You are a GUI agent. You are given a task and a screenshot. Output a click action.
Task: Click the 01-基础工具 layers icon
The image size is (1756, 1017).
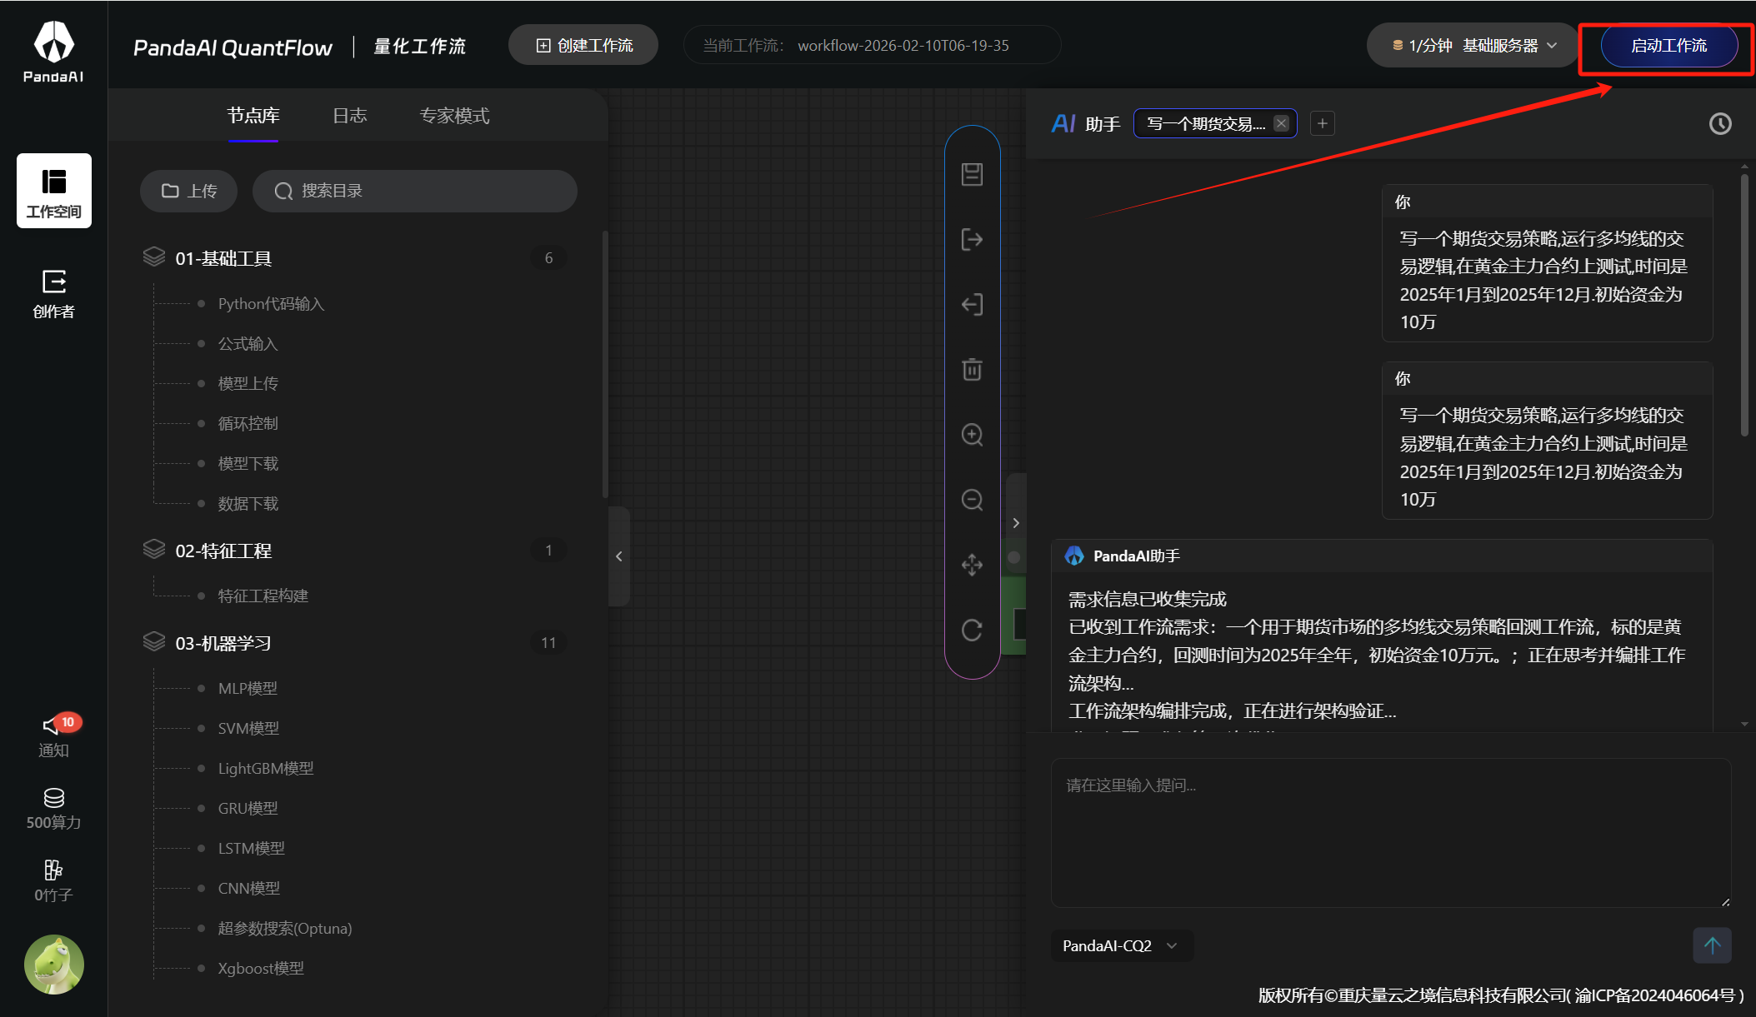(x=154, y=257)
